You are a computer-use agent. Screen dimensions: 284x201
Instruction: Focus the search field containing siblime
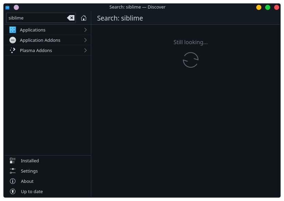(41, 18)
